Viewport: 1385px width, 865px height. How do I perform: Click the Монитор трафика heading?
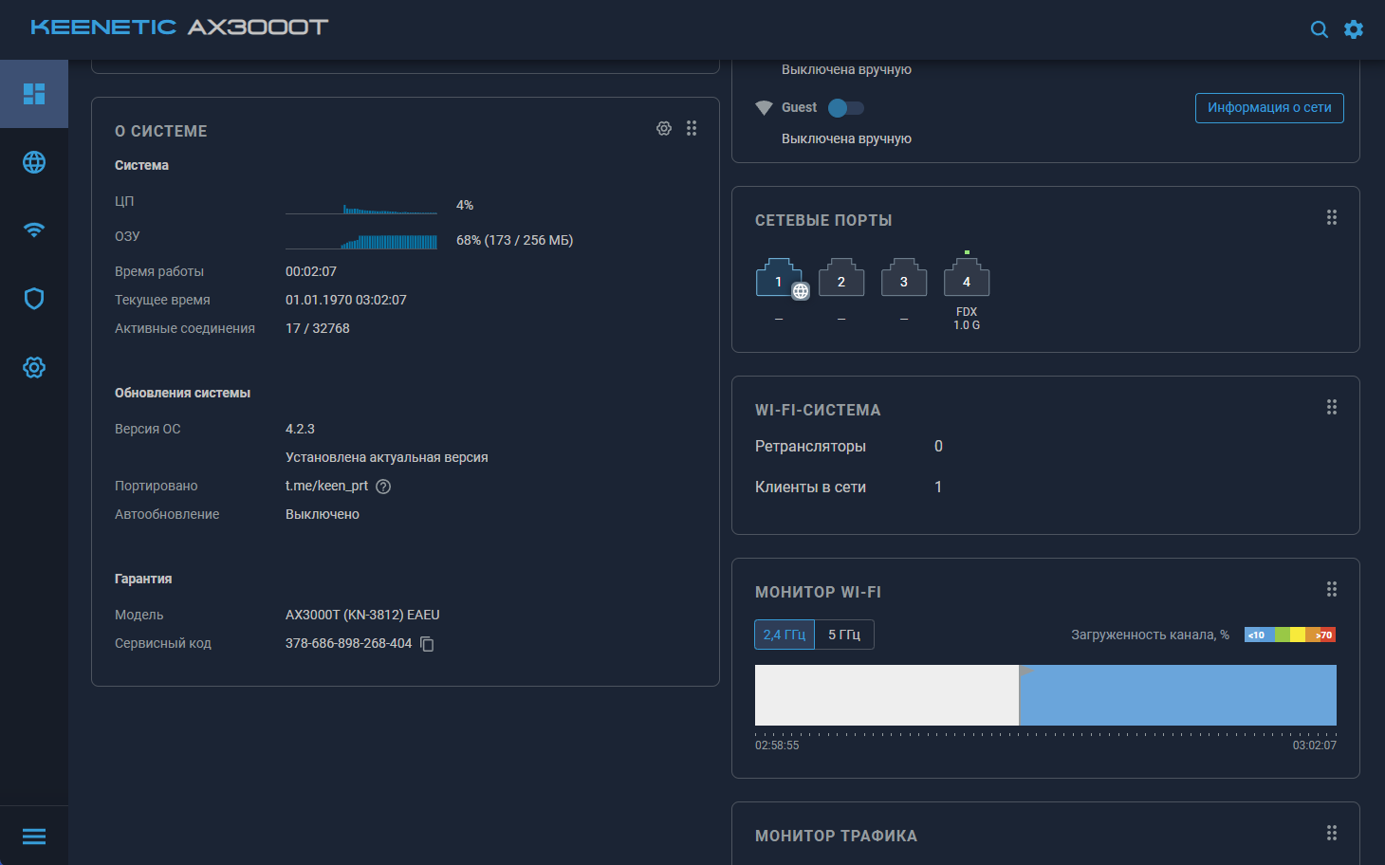pyautogui.click(x=836, y=836)
